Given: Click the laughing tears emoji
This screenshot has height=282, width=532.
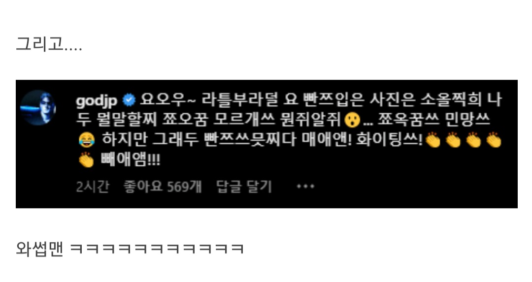Looking at the screenshot, I should coord(87,140).
